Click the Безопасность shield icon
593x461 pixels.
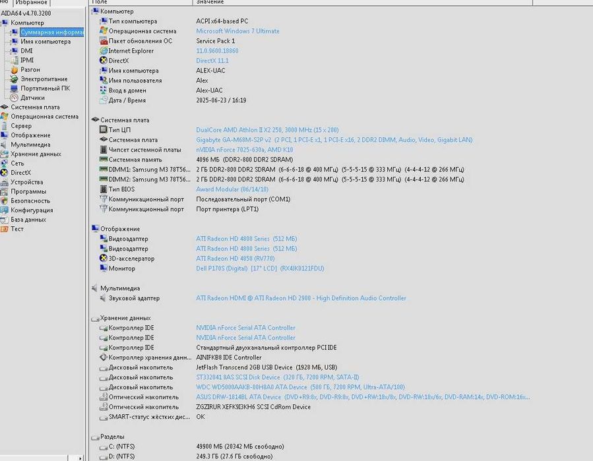coord(4,200)
